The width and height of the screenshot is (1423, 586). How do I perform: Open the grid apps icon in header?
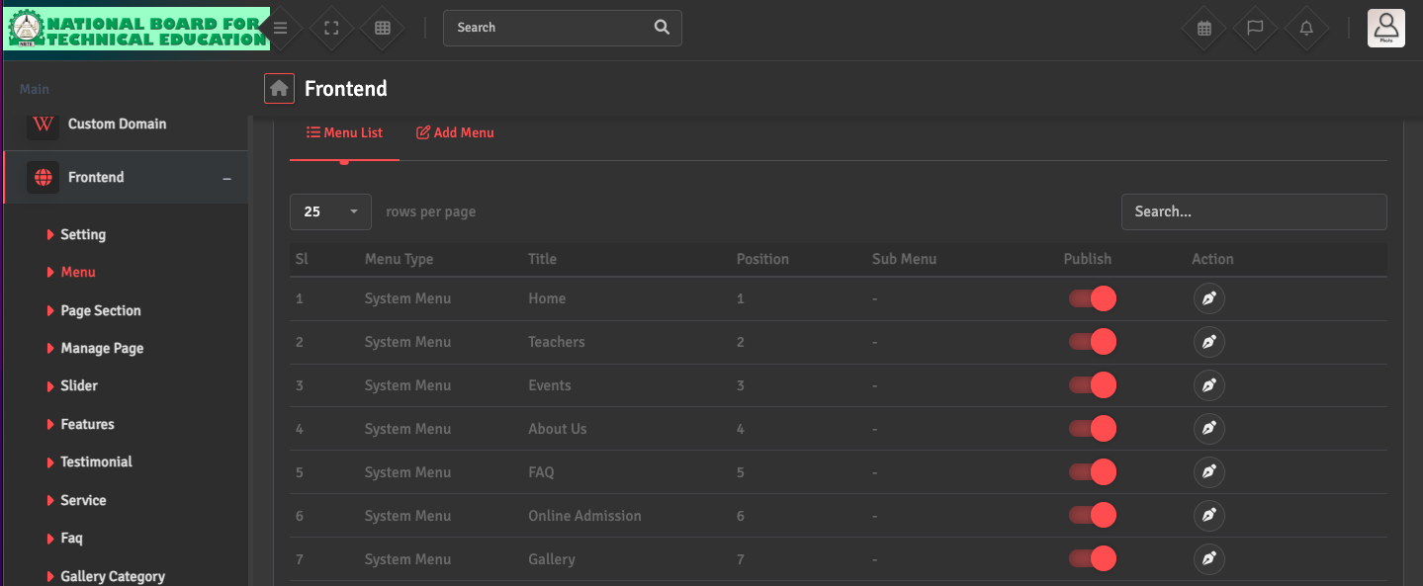(x=383, y=28)
